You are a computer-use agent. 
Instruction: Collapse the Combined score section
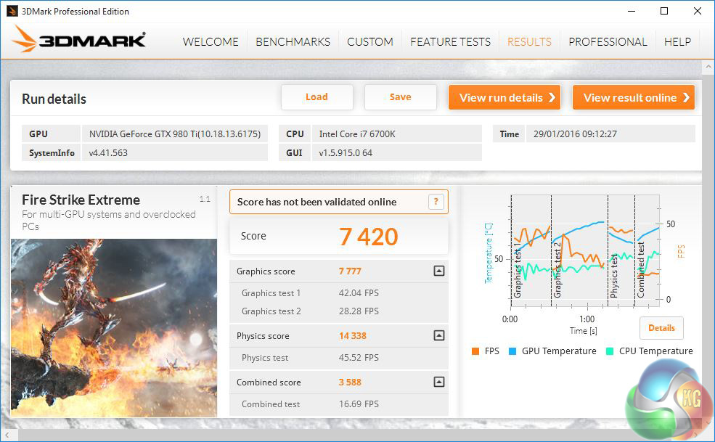point(438,382)
